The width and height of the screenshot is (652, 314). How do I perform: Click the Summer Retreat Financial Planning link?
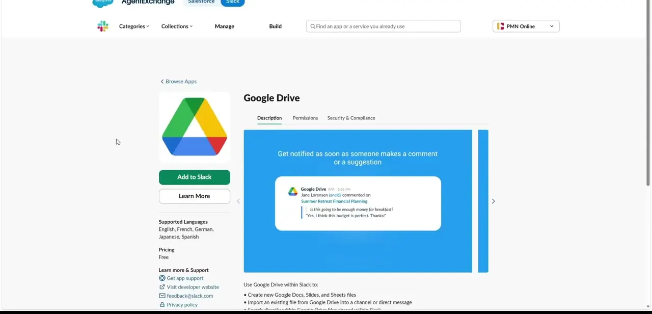tap(334, 201)
